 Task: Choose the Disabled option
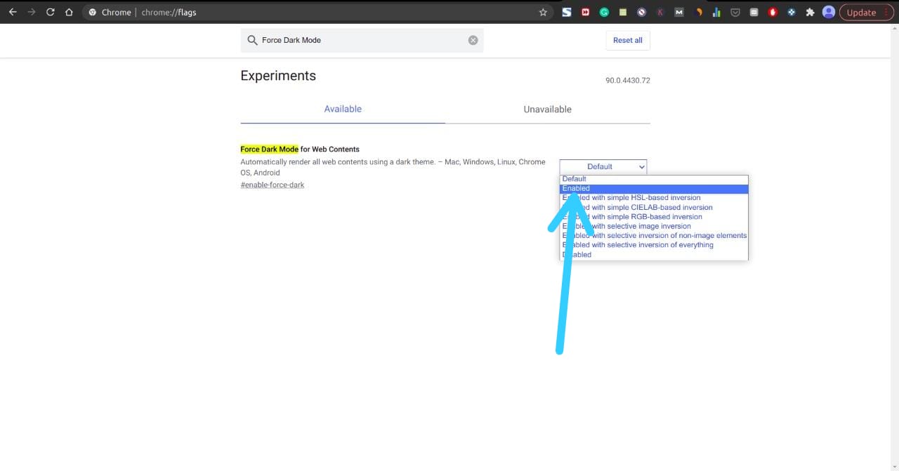click(654, 255)
